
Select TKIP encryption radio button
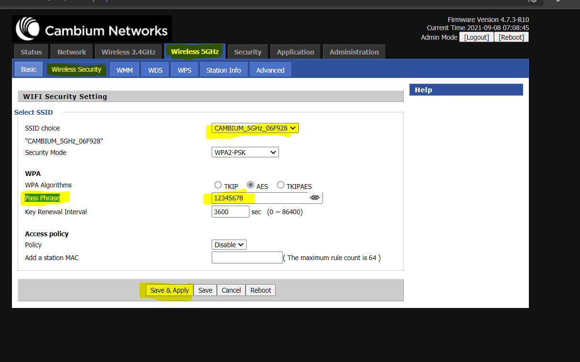pos(218,186)
